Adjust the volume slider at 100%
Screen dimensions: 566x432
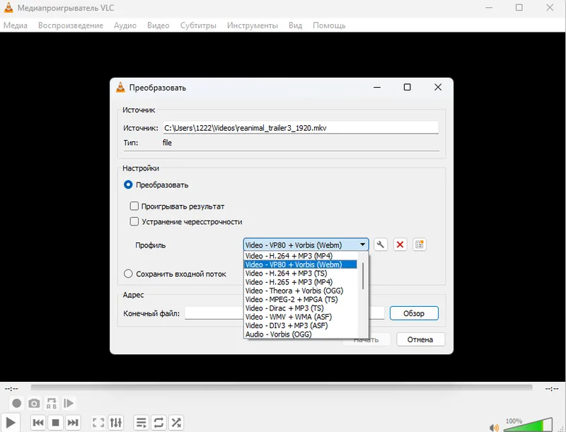pos(528,425)
